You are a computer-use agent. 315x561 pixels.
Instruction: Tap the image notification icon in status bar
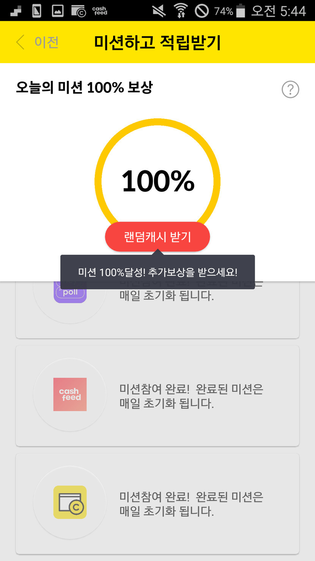coord(58,11)
